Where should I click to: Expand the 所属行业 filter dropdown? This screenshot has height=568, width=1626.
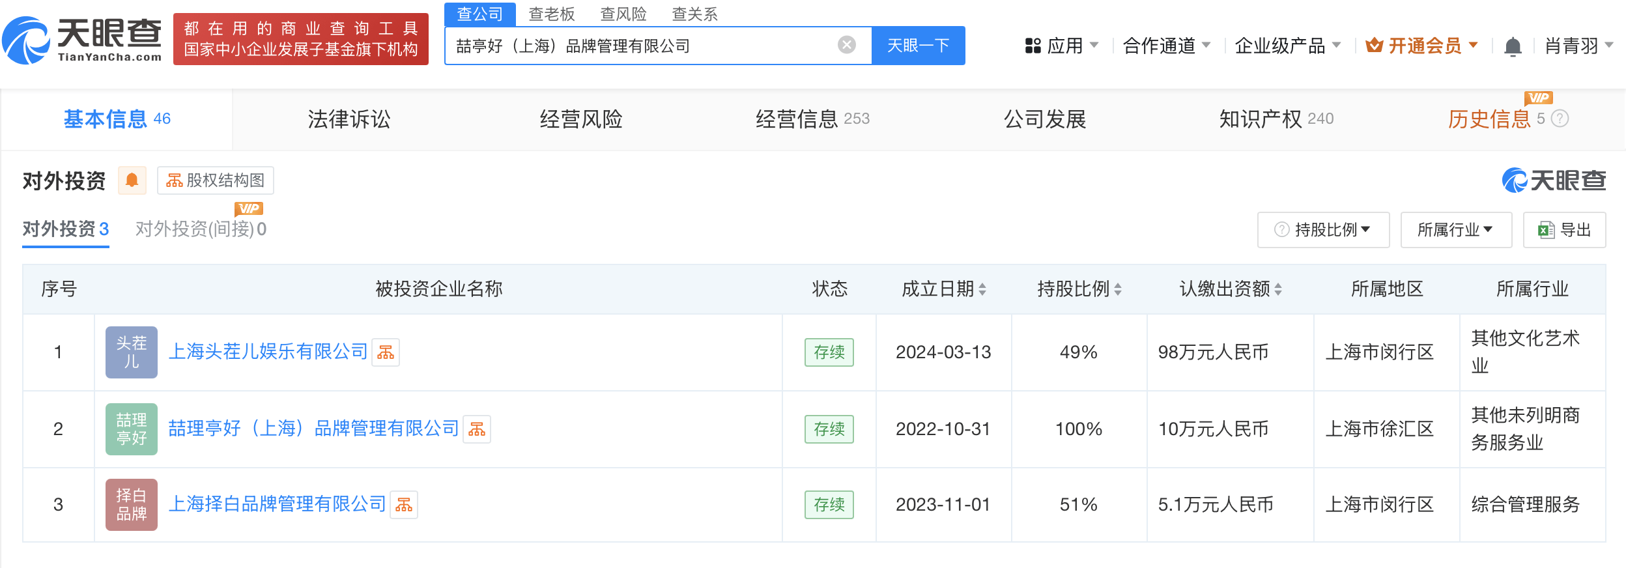point(1456,230)
